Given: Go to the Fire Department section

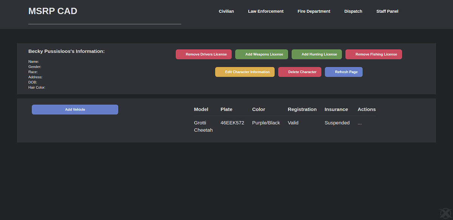Looking at the screenshot, I should point(314,11).
